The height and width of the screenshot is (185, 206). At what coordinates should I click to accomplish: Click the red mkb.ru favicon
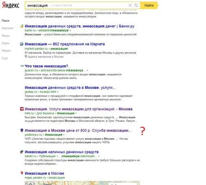(x=22, y=109)
